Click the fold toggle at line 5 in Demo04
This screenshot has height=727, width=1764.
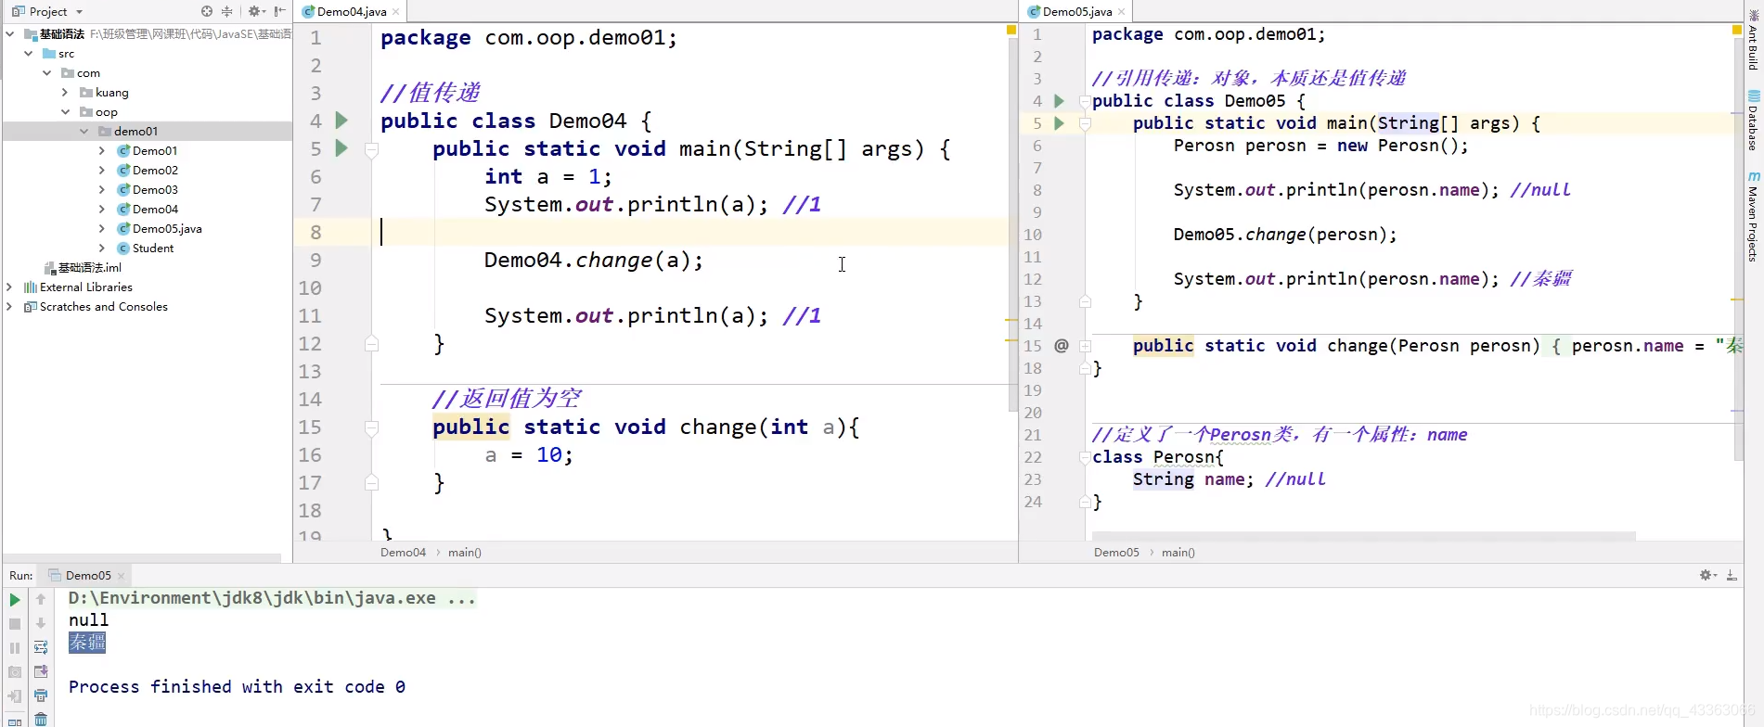point(371,149)
